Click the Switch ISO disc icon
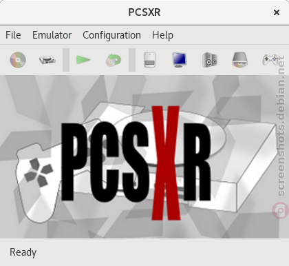This screenshot has width=289, height=266. click(x=113, y=60)
